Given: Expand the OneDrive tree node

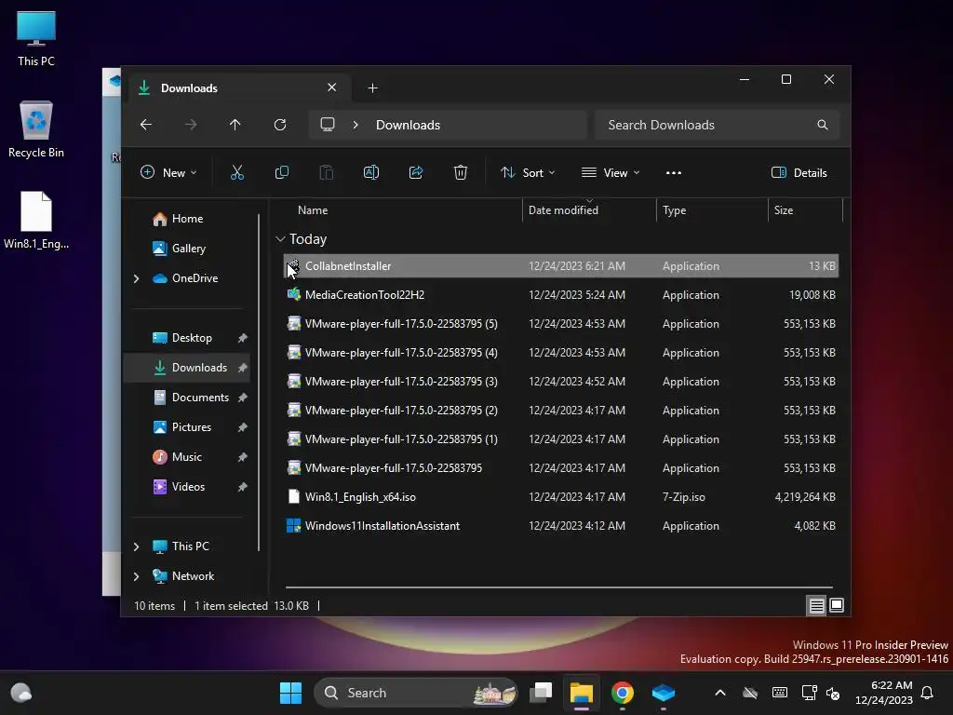Looking at the screenshot, I should coord(136,278).
